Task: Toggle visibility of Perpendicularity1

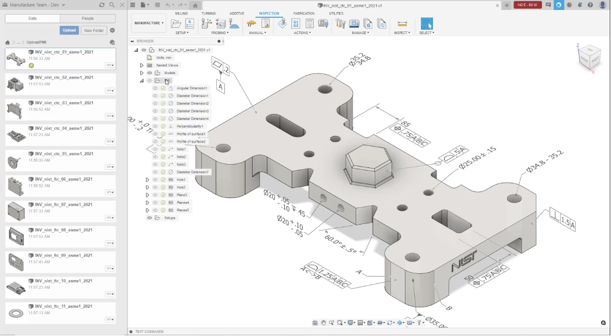Action: tap(155, 126)
